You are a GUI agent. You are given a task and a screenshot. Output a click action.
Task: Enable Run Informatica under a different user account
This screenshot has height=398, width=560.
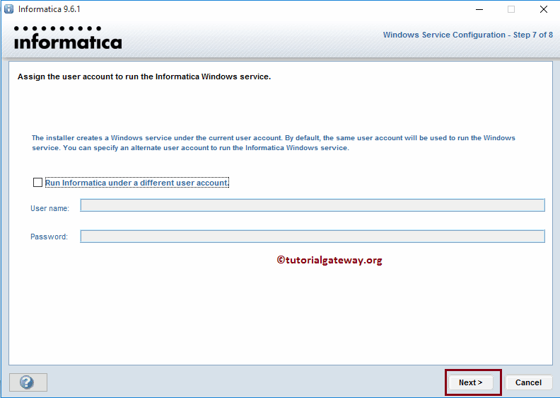pos(37,183)
